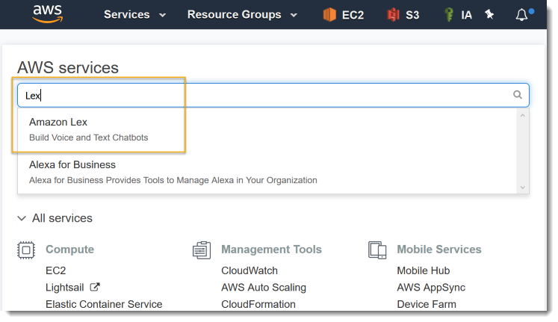Click the orange EC2 shortcut icon
The width and height of the screenshot is (558, 322).
pyautogui.click(x=329, y=15)
